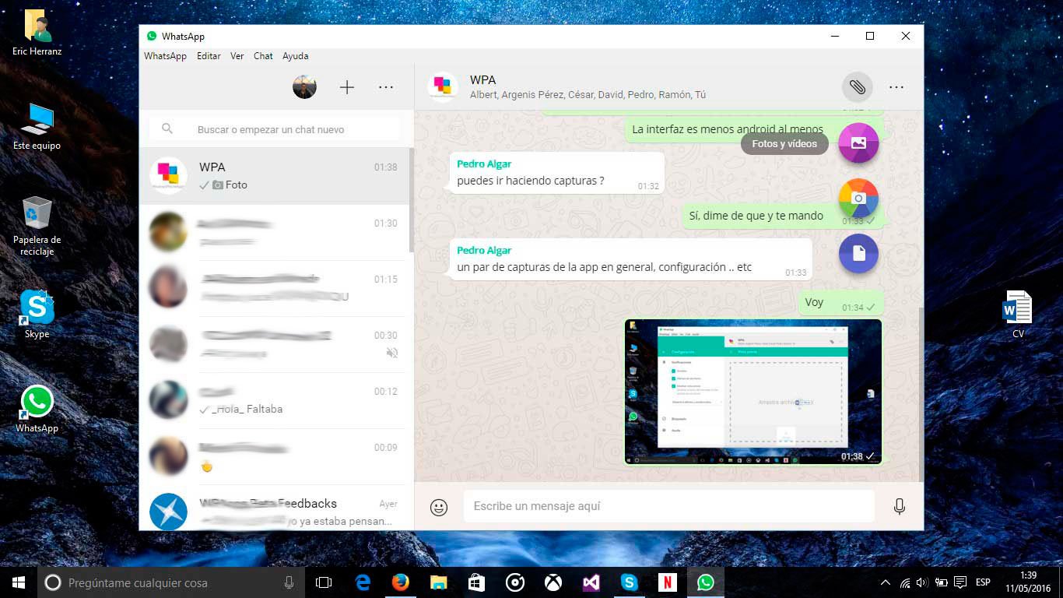The image size is (1063, 598).
Task: Open Windows Store from the taskbar
Action: click(477, 582)
